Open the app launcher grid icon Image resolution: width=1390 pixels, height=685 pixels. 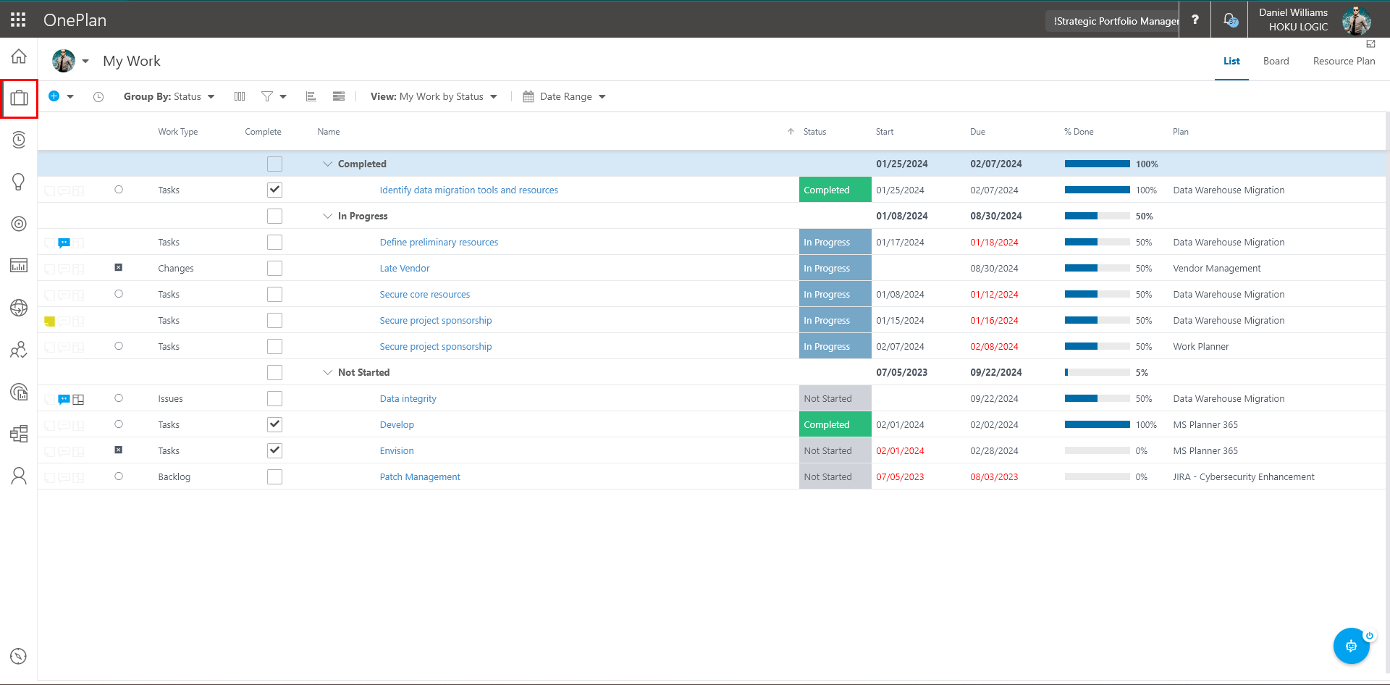[x=18, y=20]
